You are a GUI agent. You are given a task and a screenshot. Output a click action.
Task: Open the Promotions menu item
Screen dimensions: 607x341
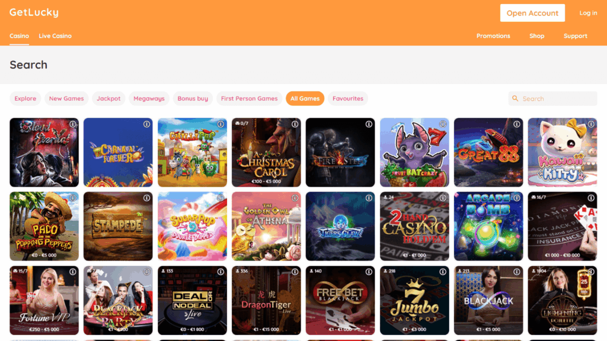pos(493,36)
